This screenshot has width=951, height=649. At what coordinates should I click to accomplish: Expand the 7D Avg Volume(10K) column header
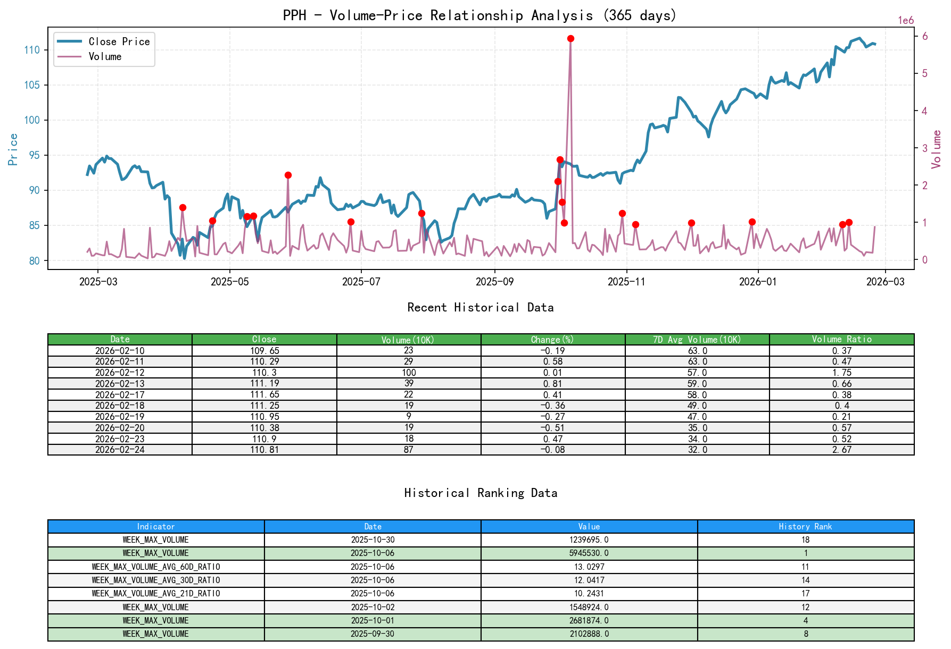[697, 339]
